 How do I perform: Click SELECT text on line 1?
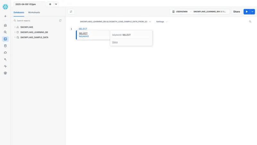[x=83, y=29]
